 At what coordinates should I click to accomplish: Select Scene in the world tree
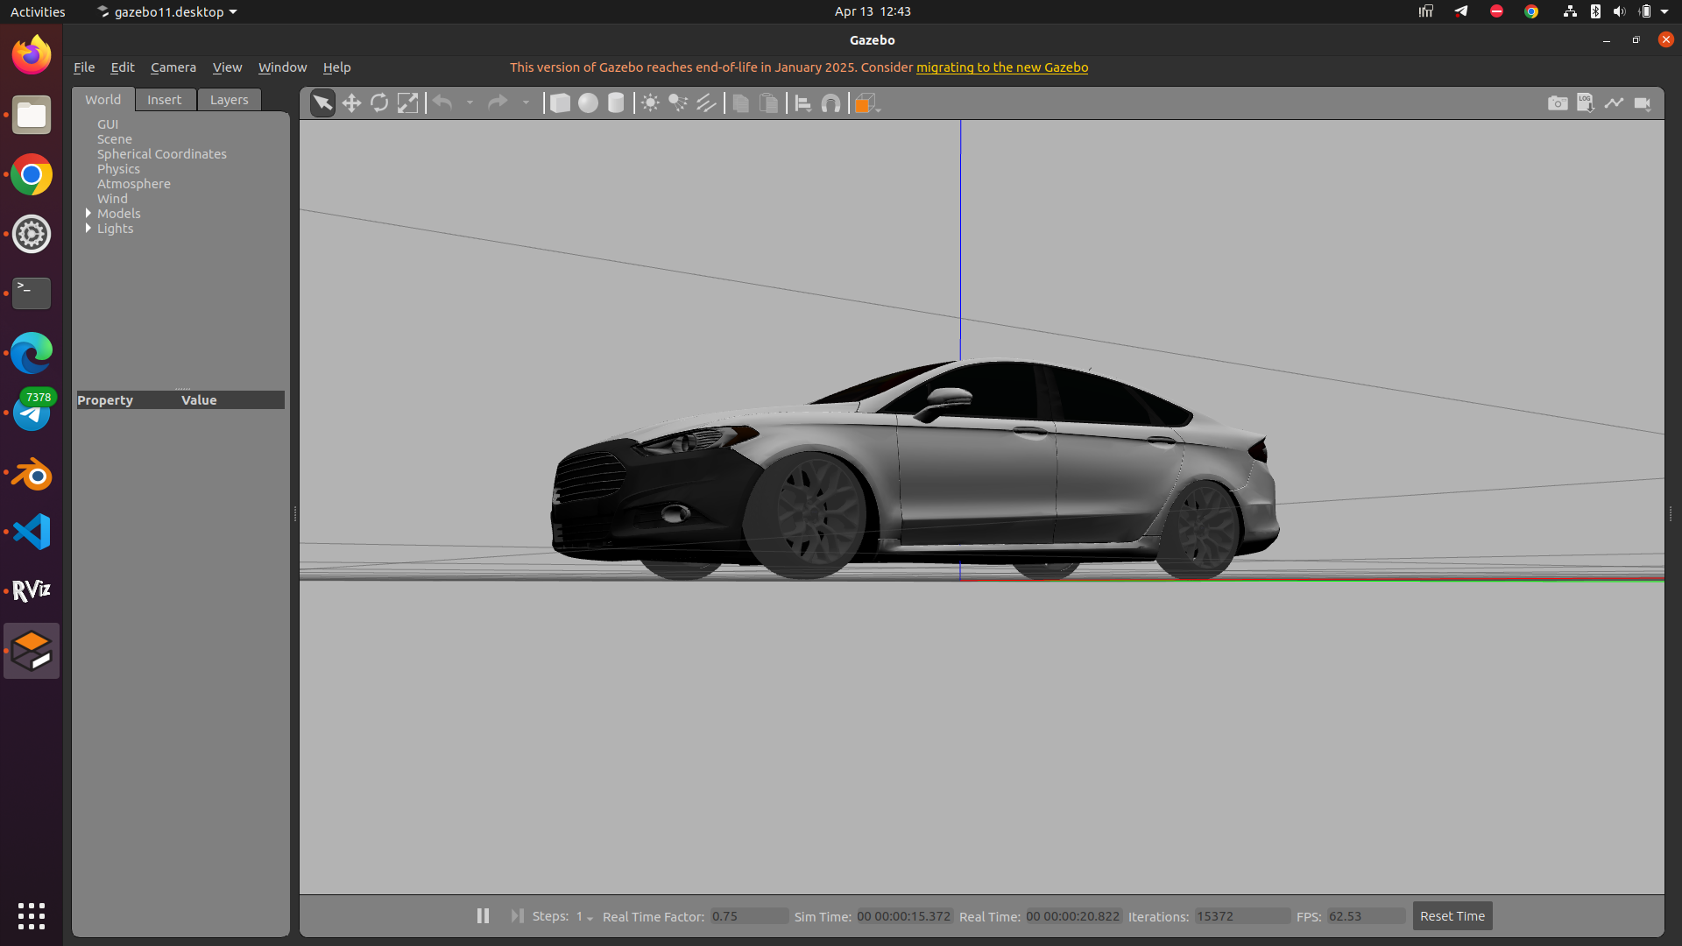tap(115, 139)
